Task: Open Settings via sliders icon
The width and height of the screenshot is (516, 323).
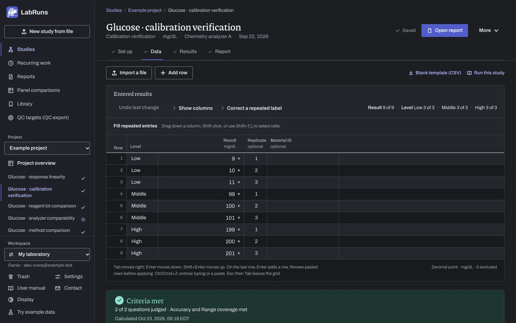Action: 58,277
